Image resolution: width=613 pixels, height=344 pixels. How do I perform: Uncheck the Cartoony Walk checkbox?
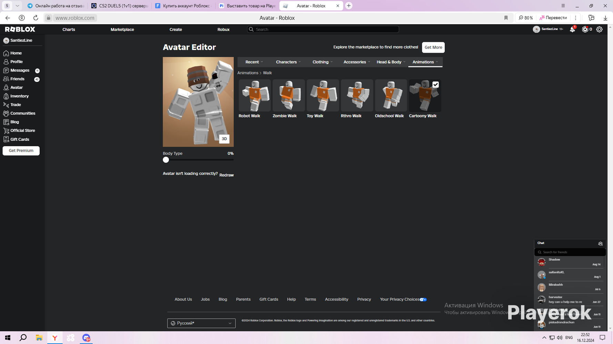pos(435,84)
